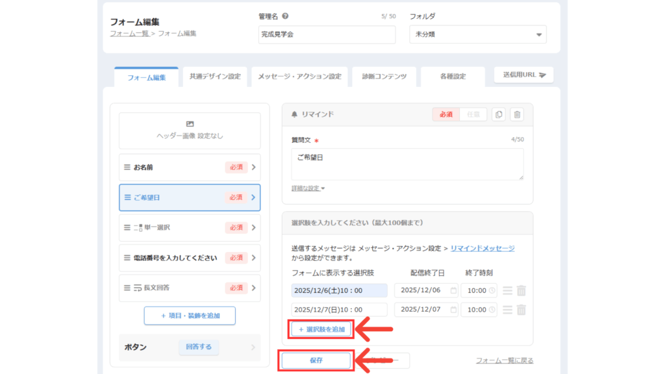Open calendar icon for 2025/12/07 end date
The width and height of the screenshot is (665, 374).
coord(453,310)
